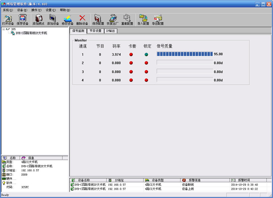Click channel 2 empty signal quality bar
The height and width of the screenshot is (198, 273).
pyautogui.click(x=185, y=62)
